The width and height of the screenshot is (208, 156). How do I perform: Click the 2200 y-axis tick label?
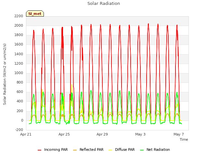coord(19,16)
